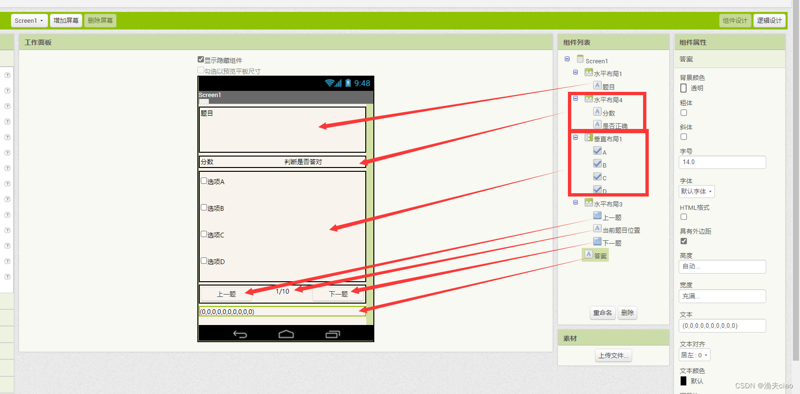Viewport: 800px width, 394px height.
Task: Collapse the 水平布局1 tree node
Action: tap(576, 72)
